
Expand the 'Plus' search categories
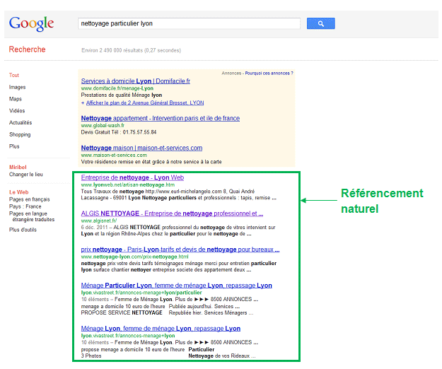click(14, 146)
